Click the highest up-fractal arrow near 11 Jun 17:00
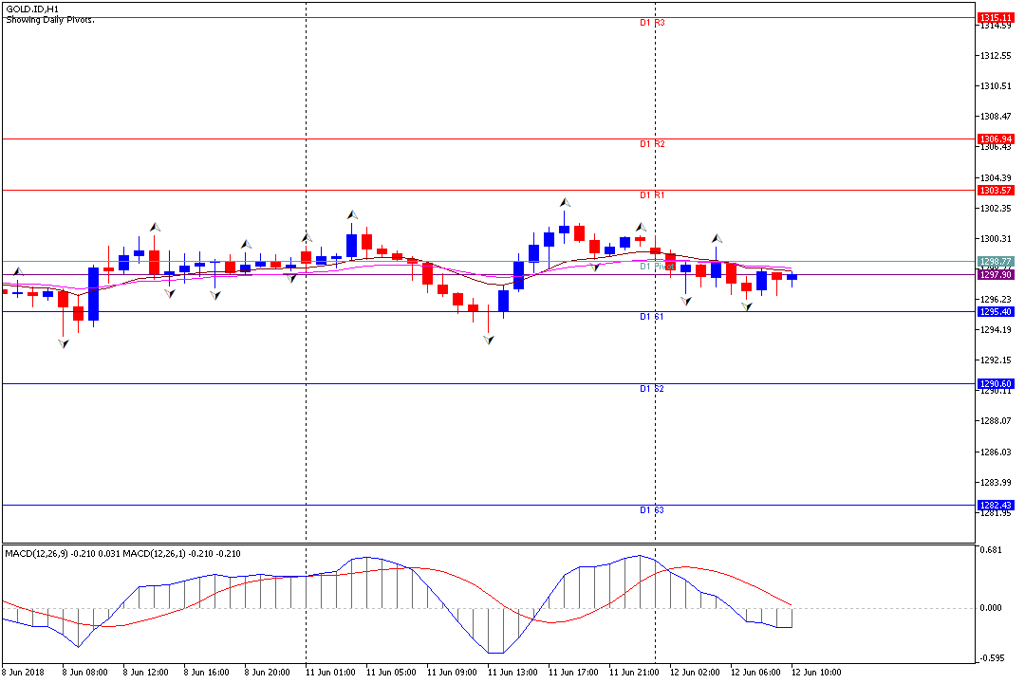1025x683 pixels. coord(565,202)
